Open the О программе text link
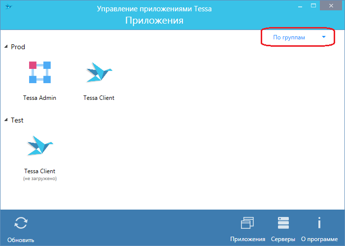345x246 pixels. [x=319, y=239]
